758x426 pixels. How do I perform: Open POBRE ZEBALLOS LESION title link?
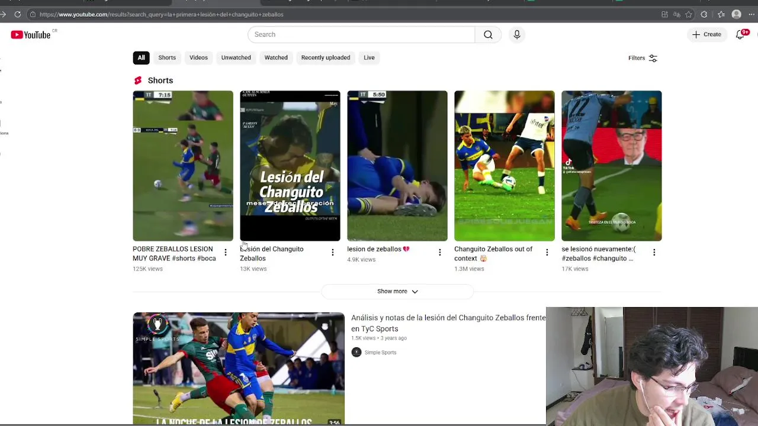tap(174, 254)
